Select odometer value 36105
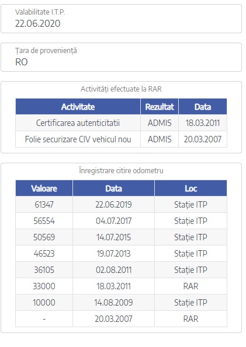The height and width of the screenshot is (347, 246). point(44,270)
